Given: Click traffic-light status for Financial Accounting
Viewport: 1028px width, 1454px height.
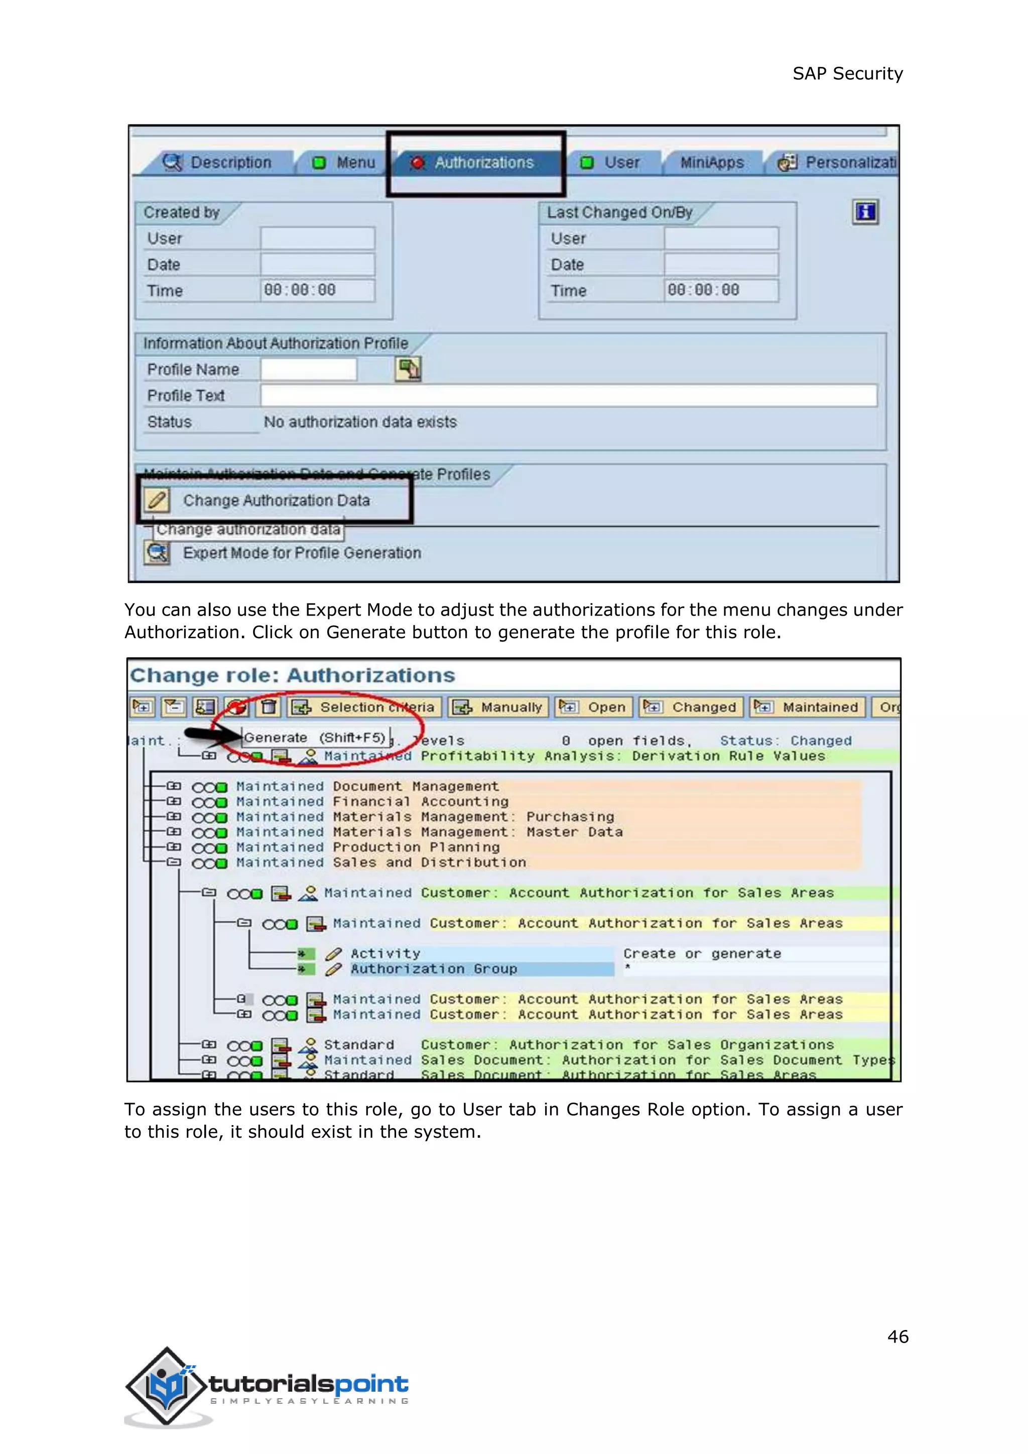Looking at the screenshot, I should 209,802.
